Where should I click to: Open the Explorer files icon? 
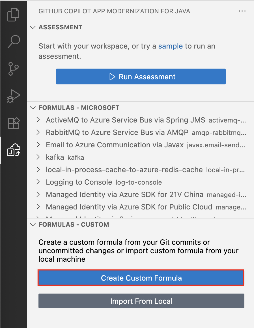click(x=13, y=15)
